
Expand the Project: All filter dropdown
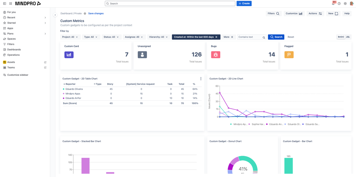70,37
